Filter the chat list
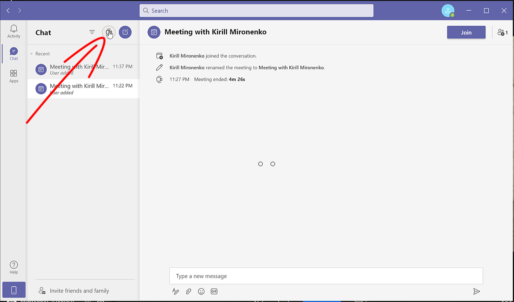The width and height of the screenshot is (514, 302). coord(92,32)
